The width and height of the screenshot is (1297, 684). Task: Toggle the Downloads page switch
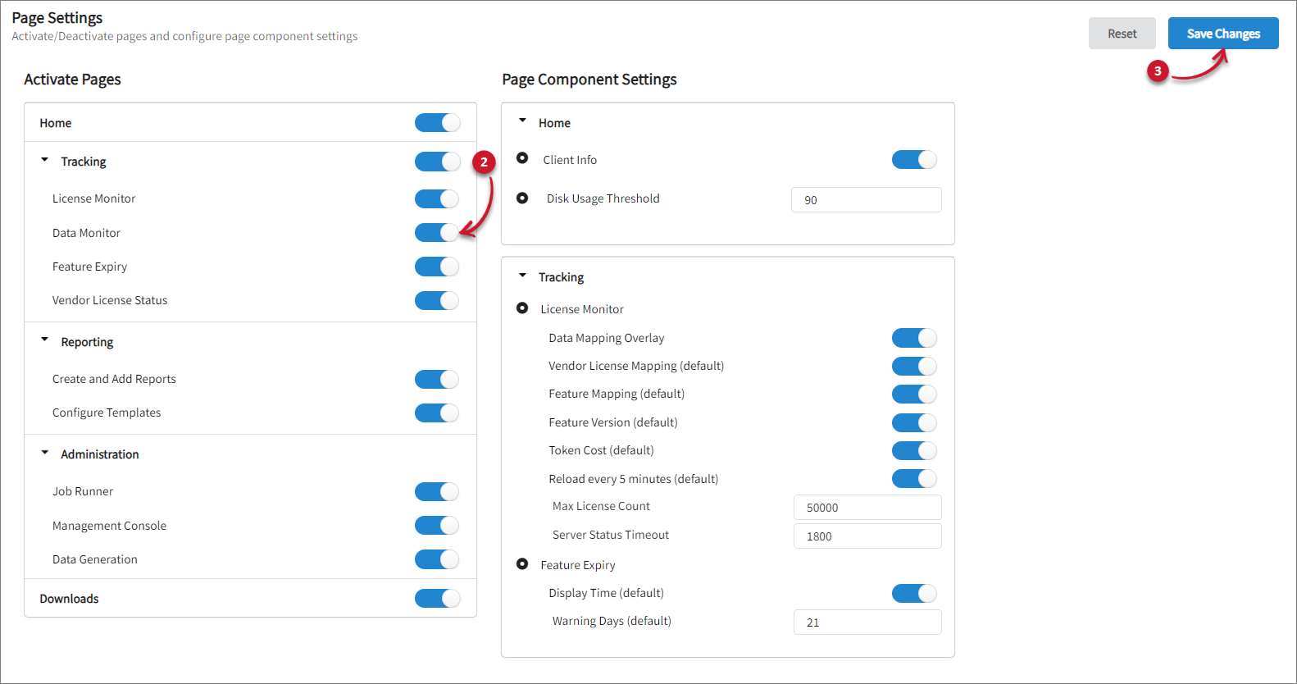pos(437,599)
